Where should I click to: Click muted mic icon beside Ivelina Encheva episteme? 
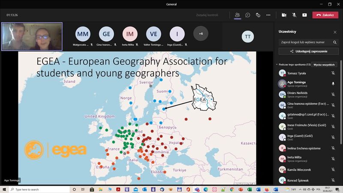point(333,148)
